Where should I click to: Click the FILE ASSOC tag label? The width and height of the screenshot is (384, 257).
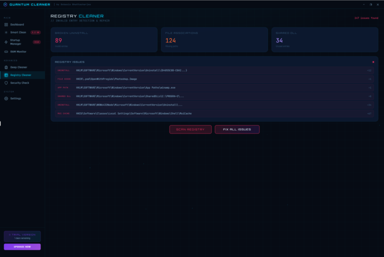[64, 79]
